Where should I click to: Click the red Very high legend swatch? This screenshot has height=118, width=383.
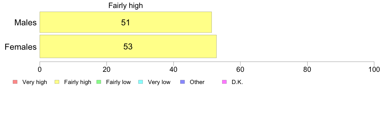pyautogui.click(x=15, y=82)
